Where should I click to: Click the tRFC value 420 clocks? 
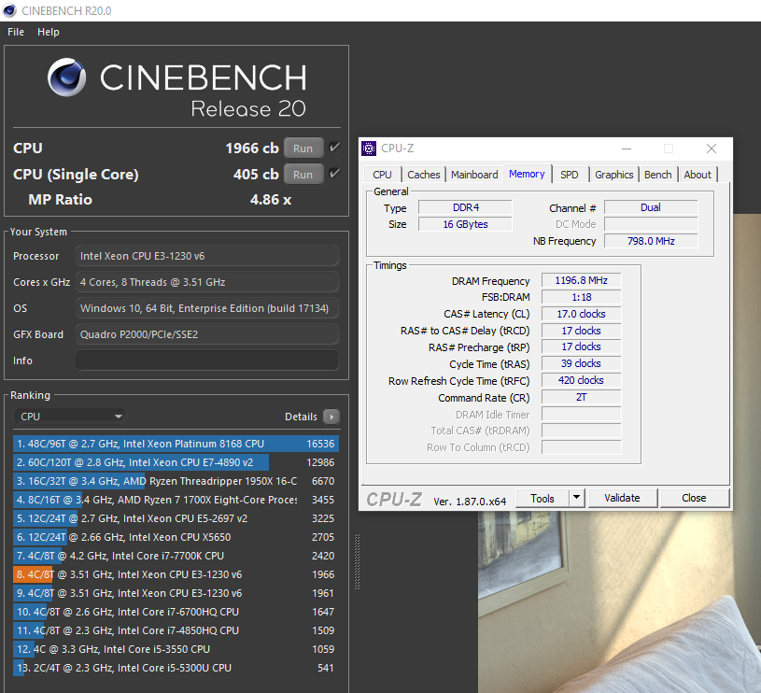[x=581, y=380]
